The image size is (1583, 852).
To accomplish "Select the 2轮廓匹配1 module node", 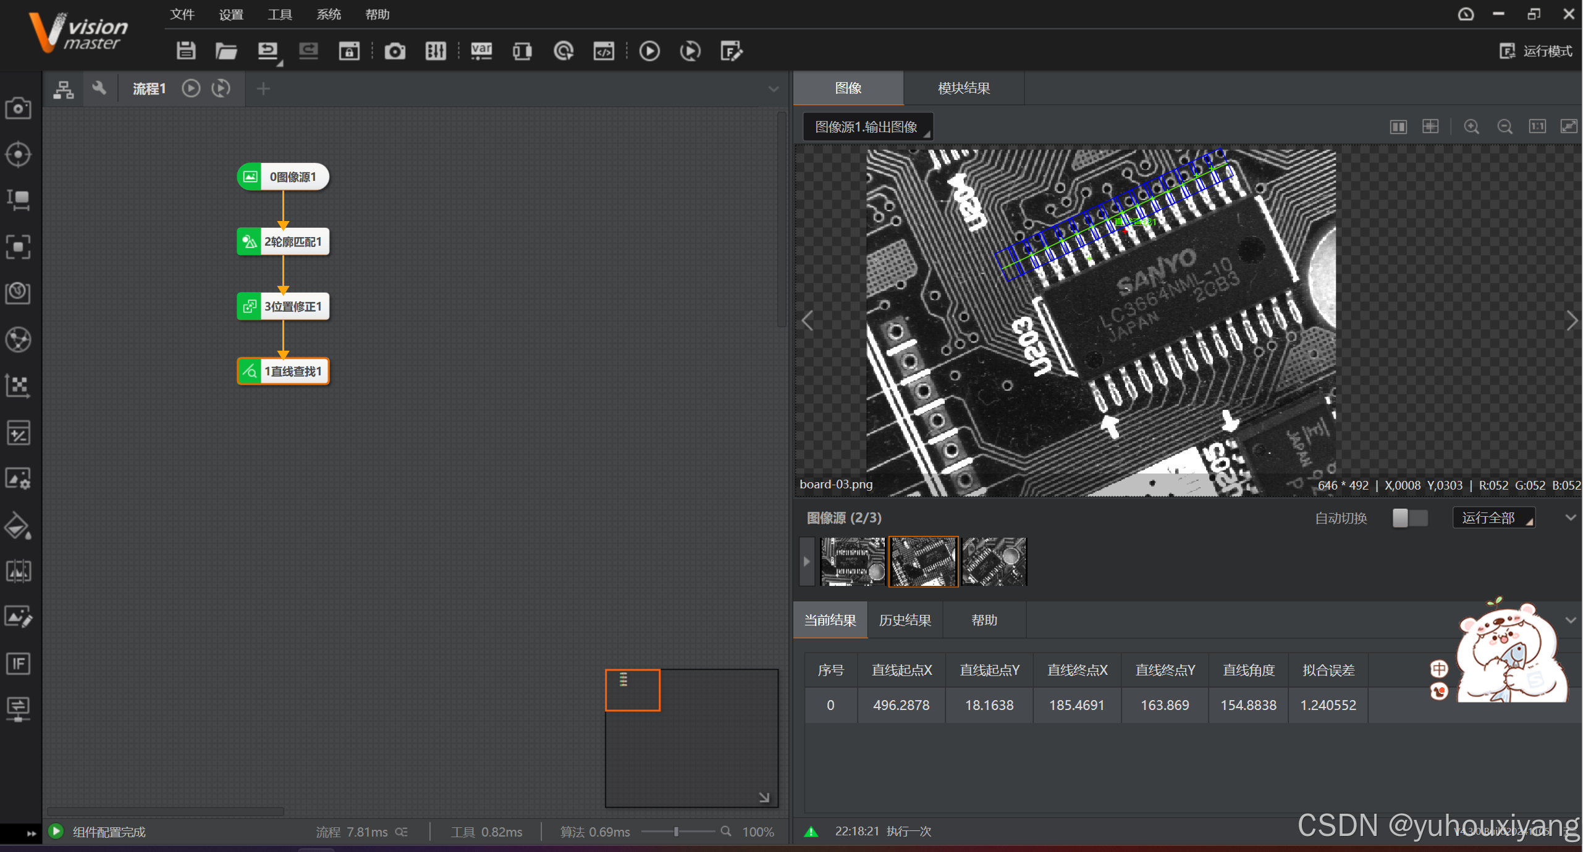I will pos(284,241).
